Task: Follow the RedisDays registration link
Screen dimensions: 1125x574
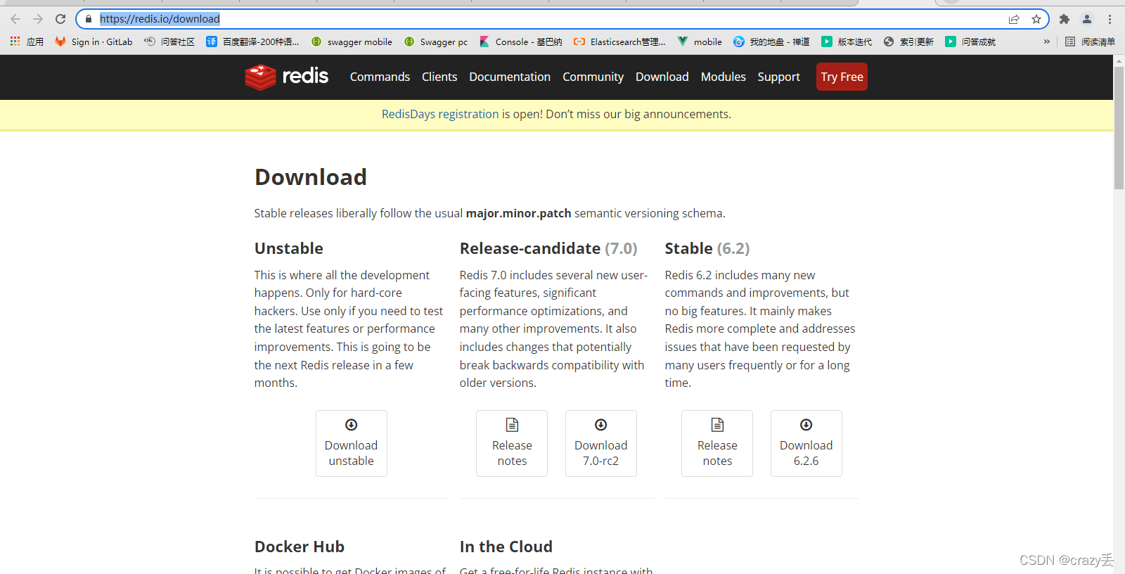Action: (440, 114)
